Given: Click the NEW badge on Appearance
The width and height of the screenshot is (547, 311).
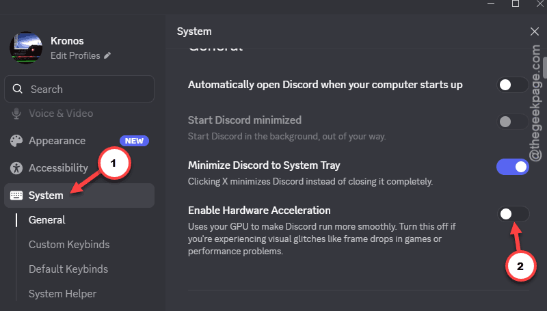Looking at the screenshot, I should (x=134, y=141).
